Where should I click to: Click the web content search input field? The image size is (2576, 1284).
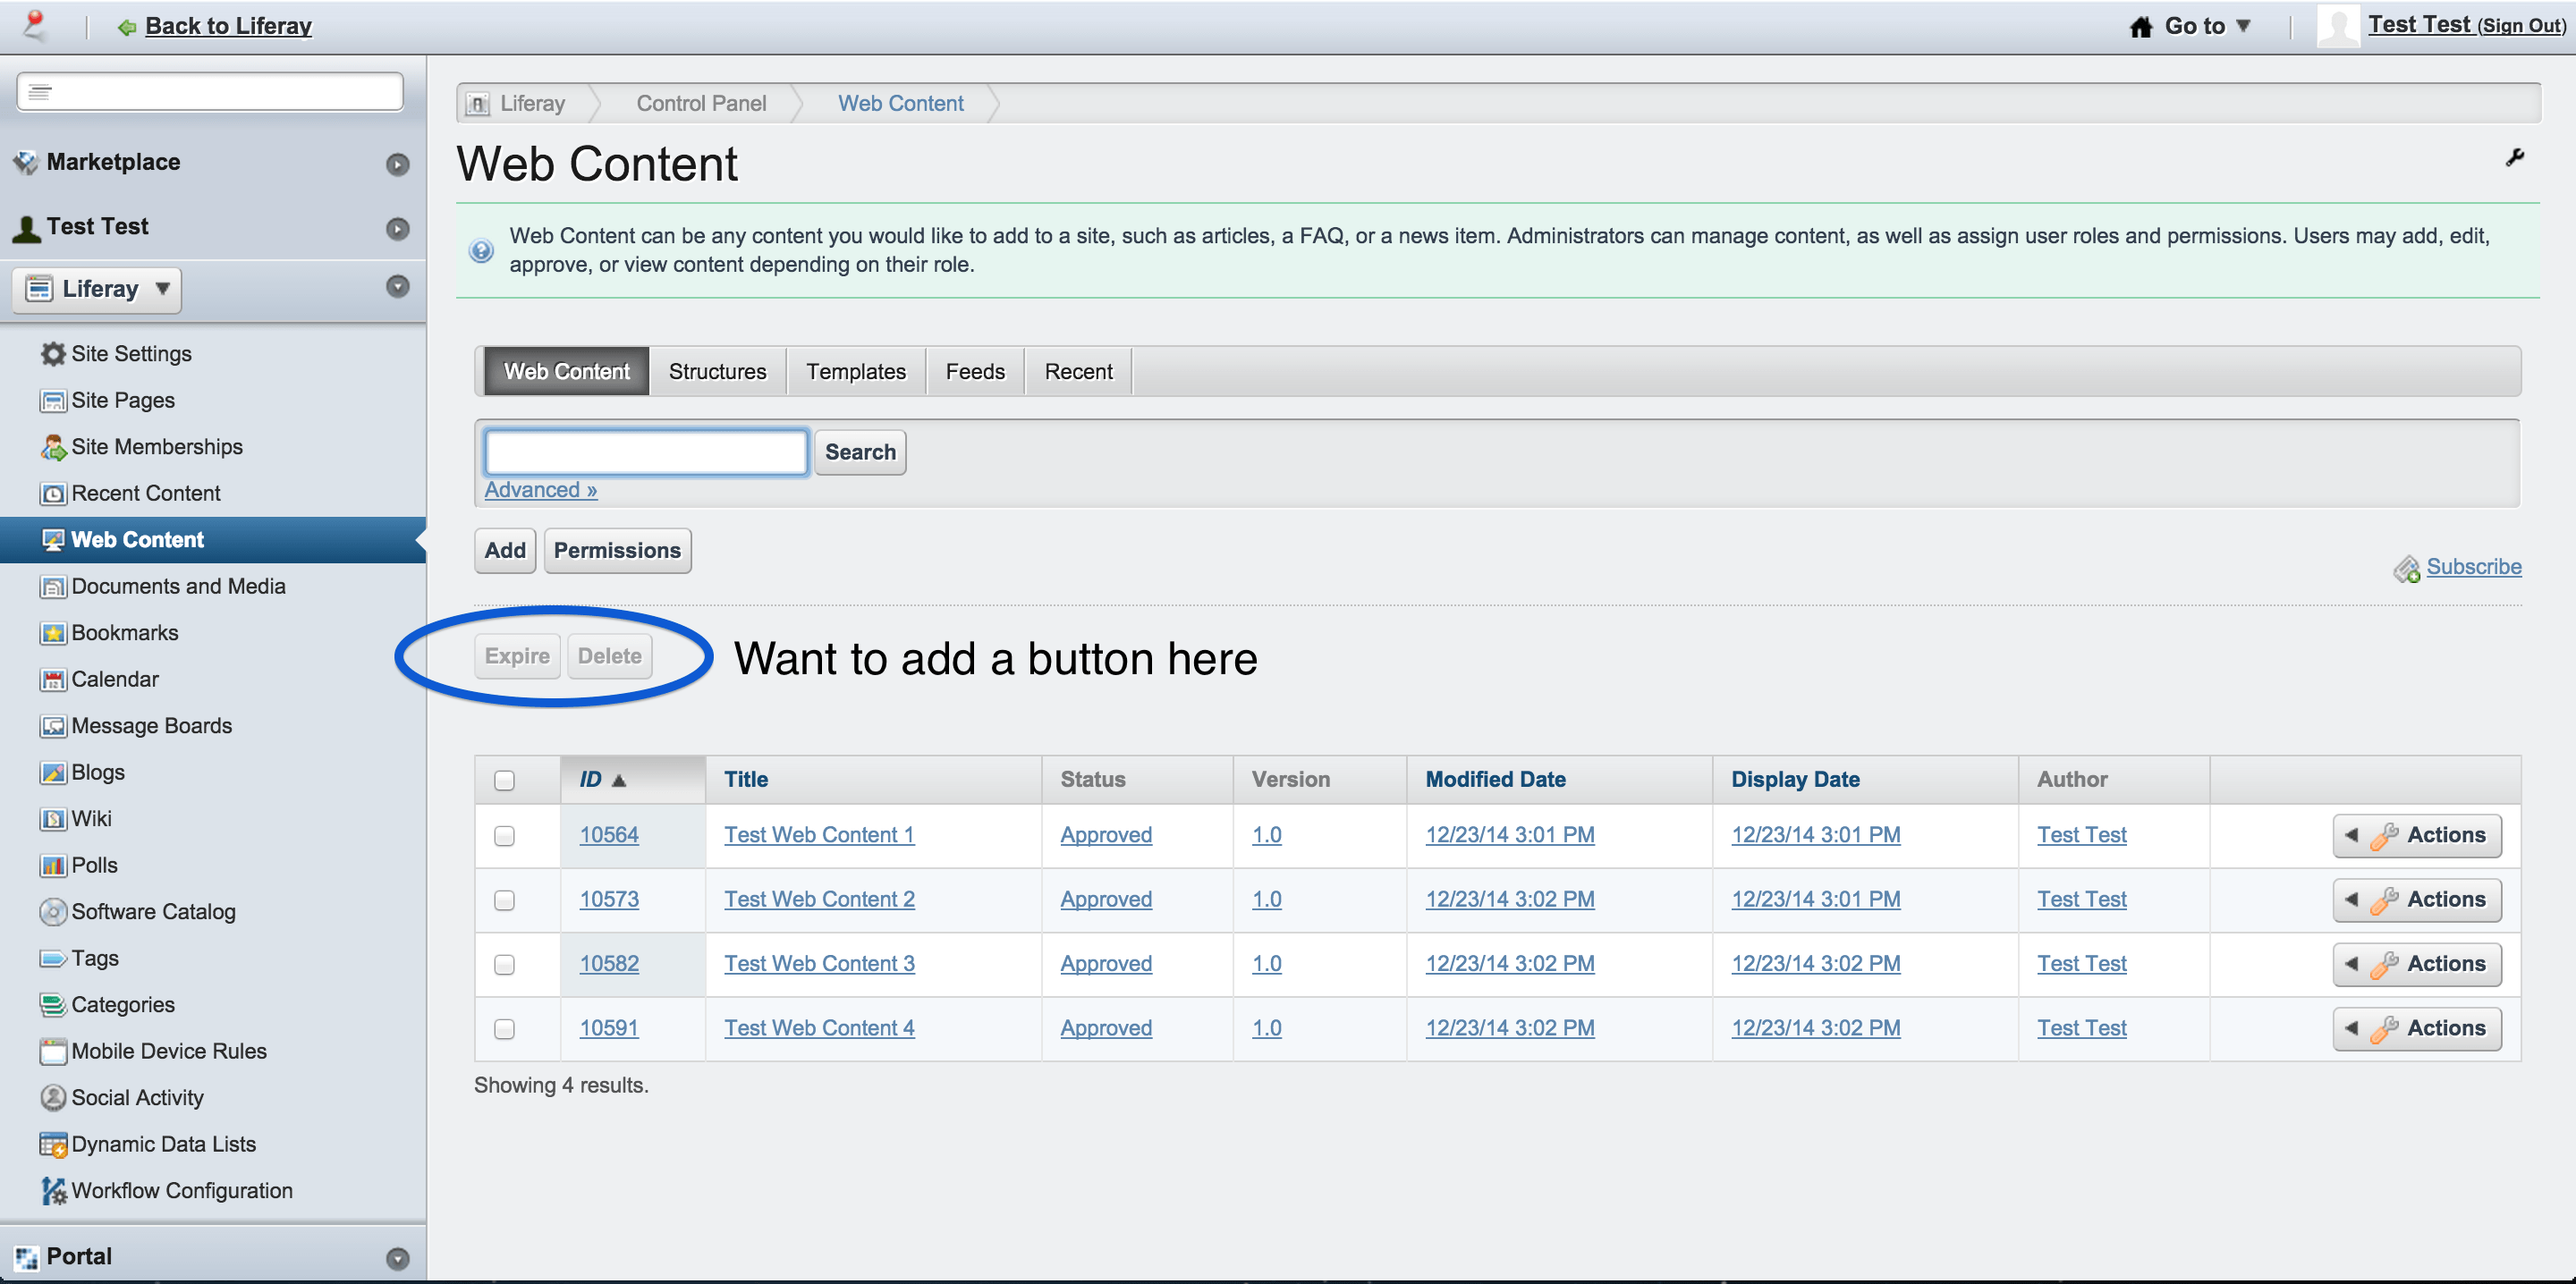646,452
